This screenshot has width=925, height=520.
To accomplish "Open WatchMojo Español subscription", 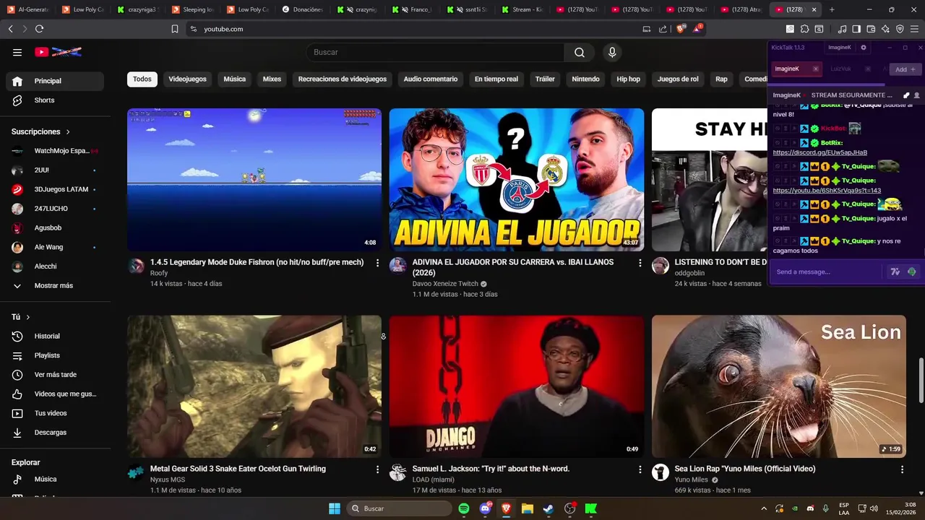I will (55, 151).
